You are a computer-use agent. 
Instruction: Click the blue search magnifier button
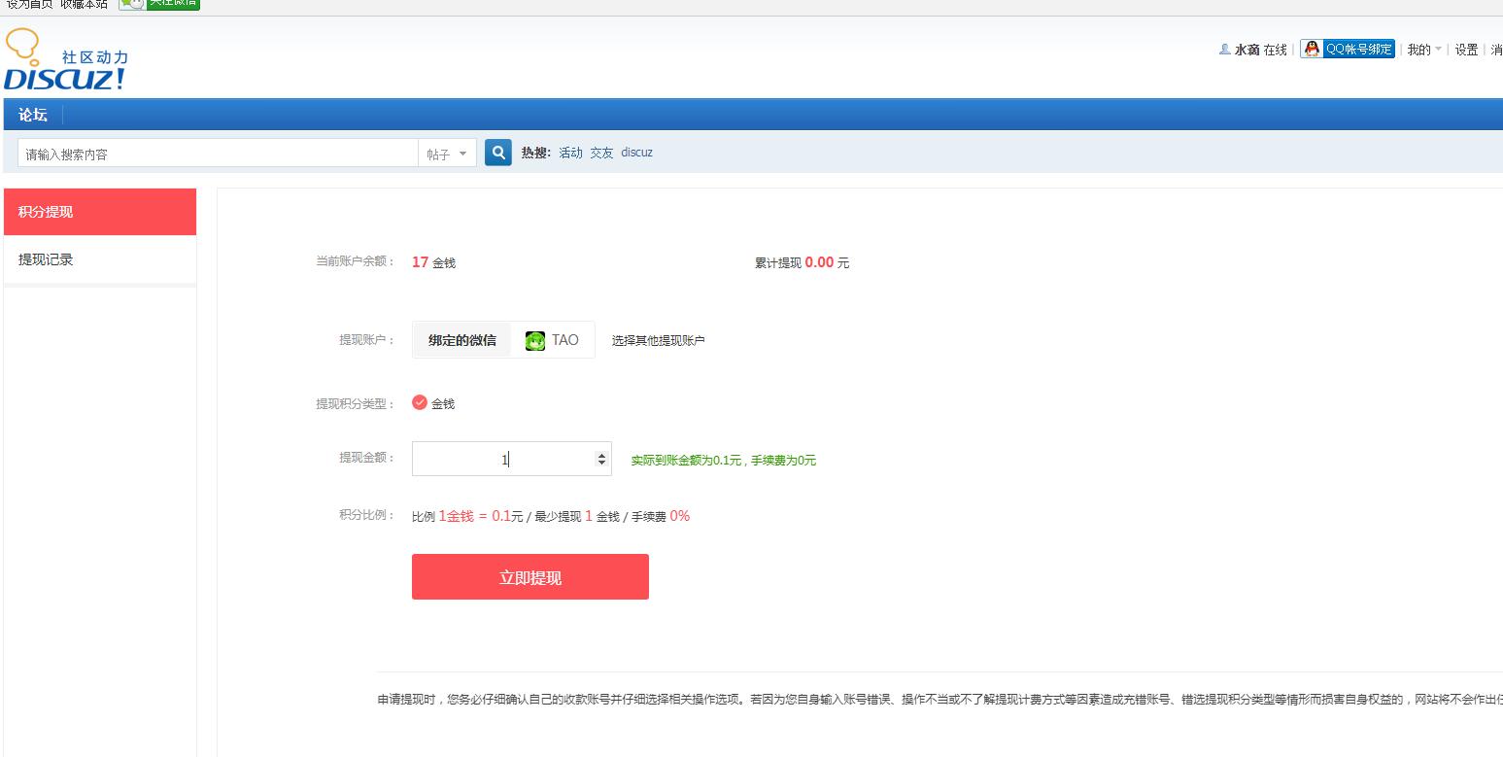point(497,153)
